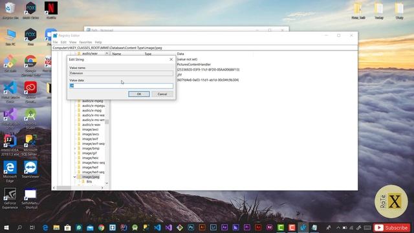Select the Bits subkey under image/jpeg

89,182
